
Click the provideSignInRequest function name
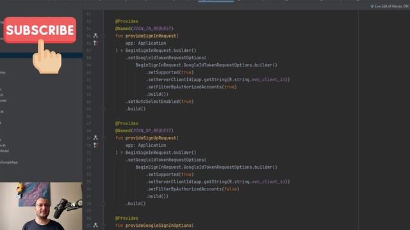pyautogui.click(x=151, y=36)
